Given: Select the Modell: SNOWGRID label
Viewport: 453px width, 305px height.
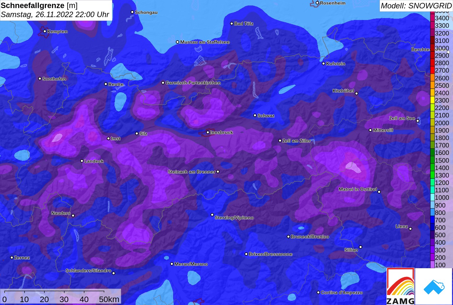Looking at the screenshot, I should pyautogui.click(x=416, y=5).
